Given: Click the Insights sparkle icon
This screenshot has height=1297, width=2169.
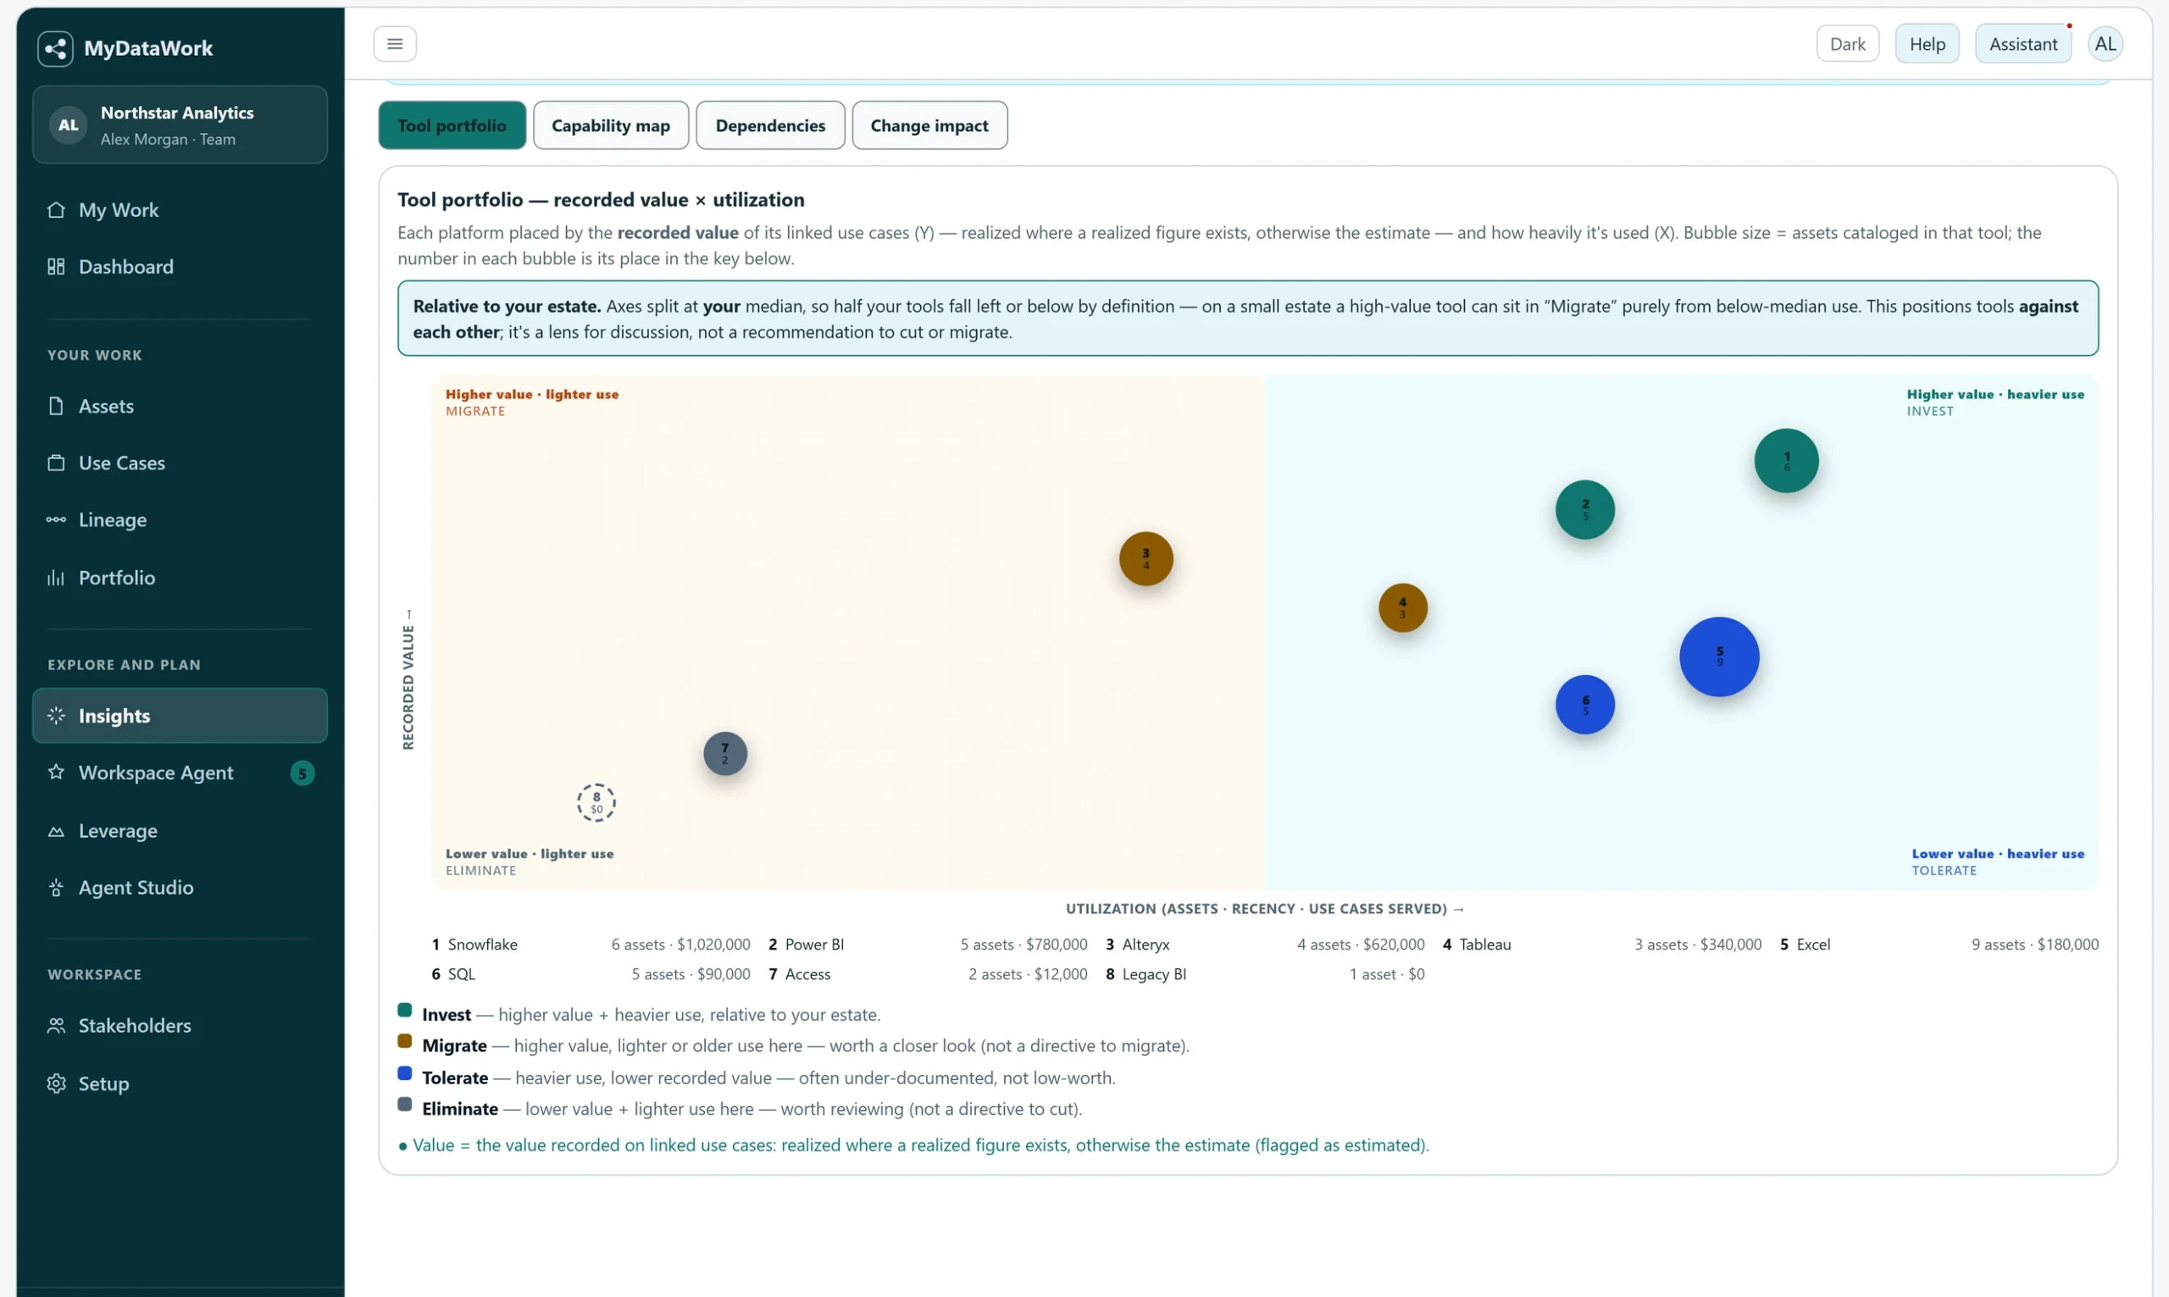Looking at the screenshot, I should (x=56, y=716).
